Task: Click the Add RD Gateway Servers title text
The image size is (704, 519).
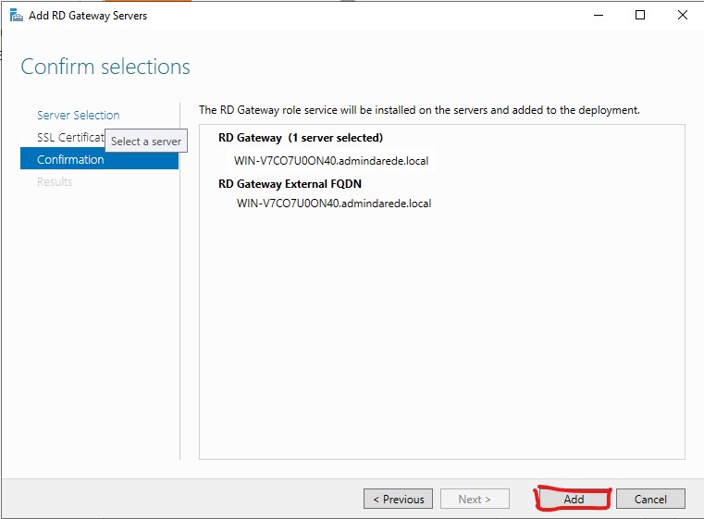Action: [x=88, y=16]
